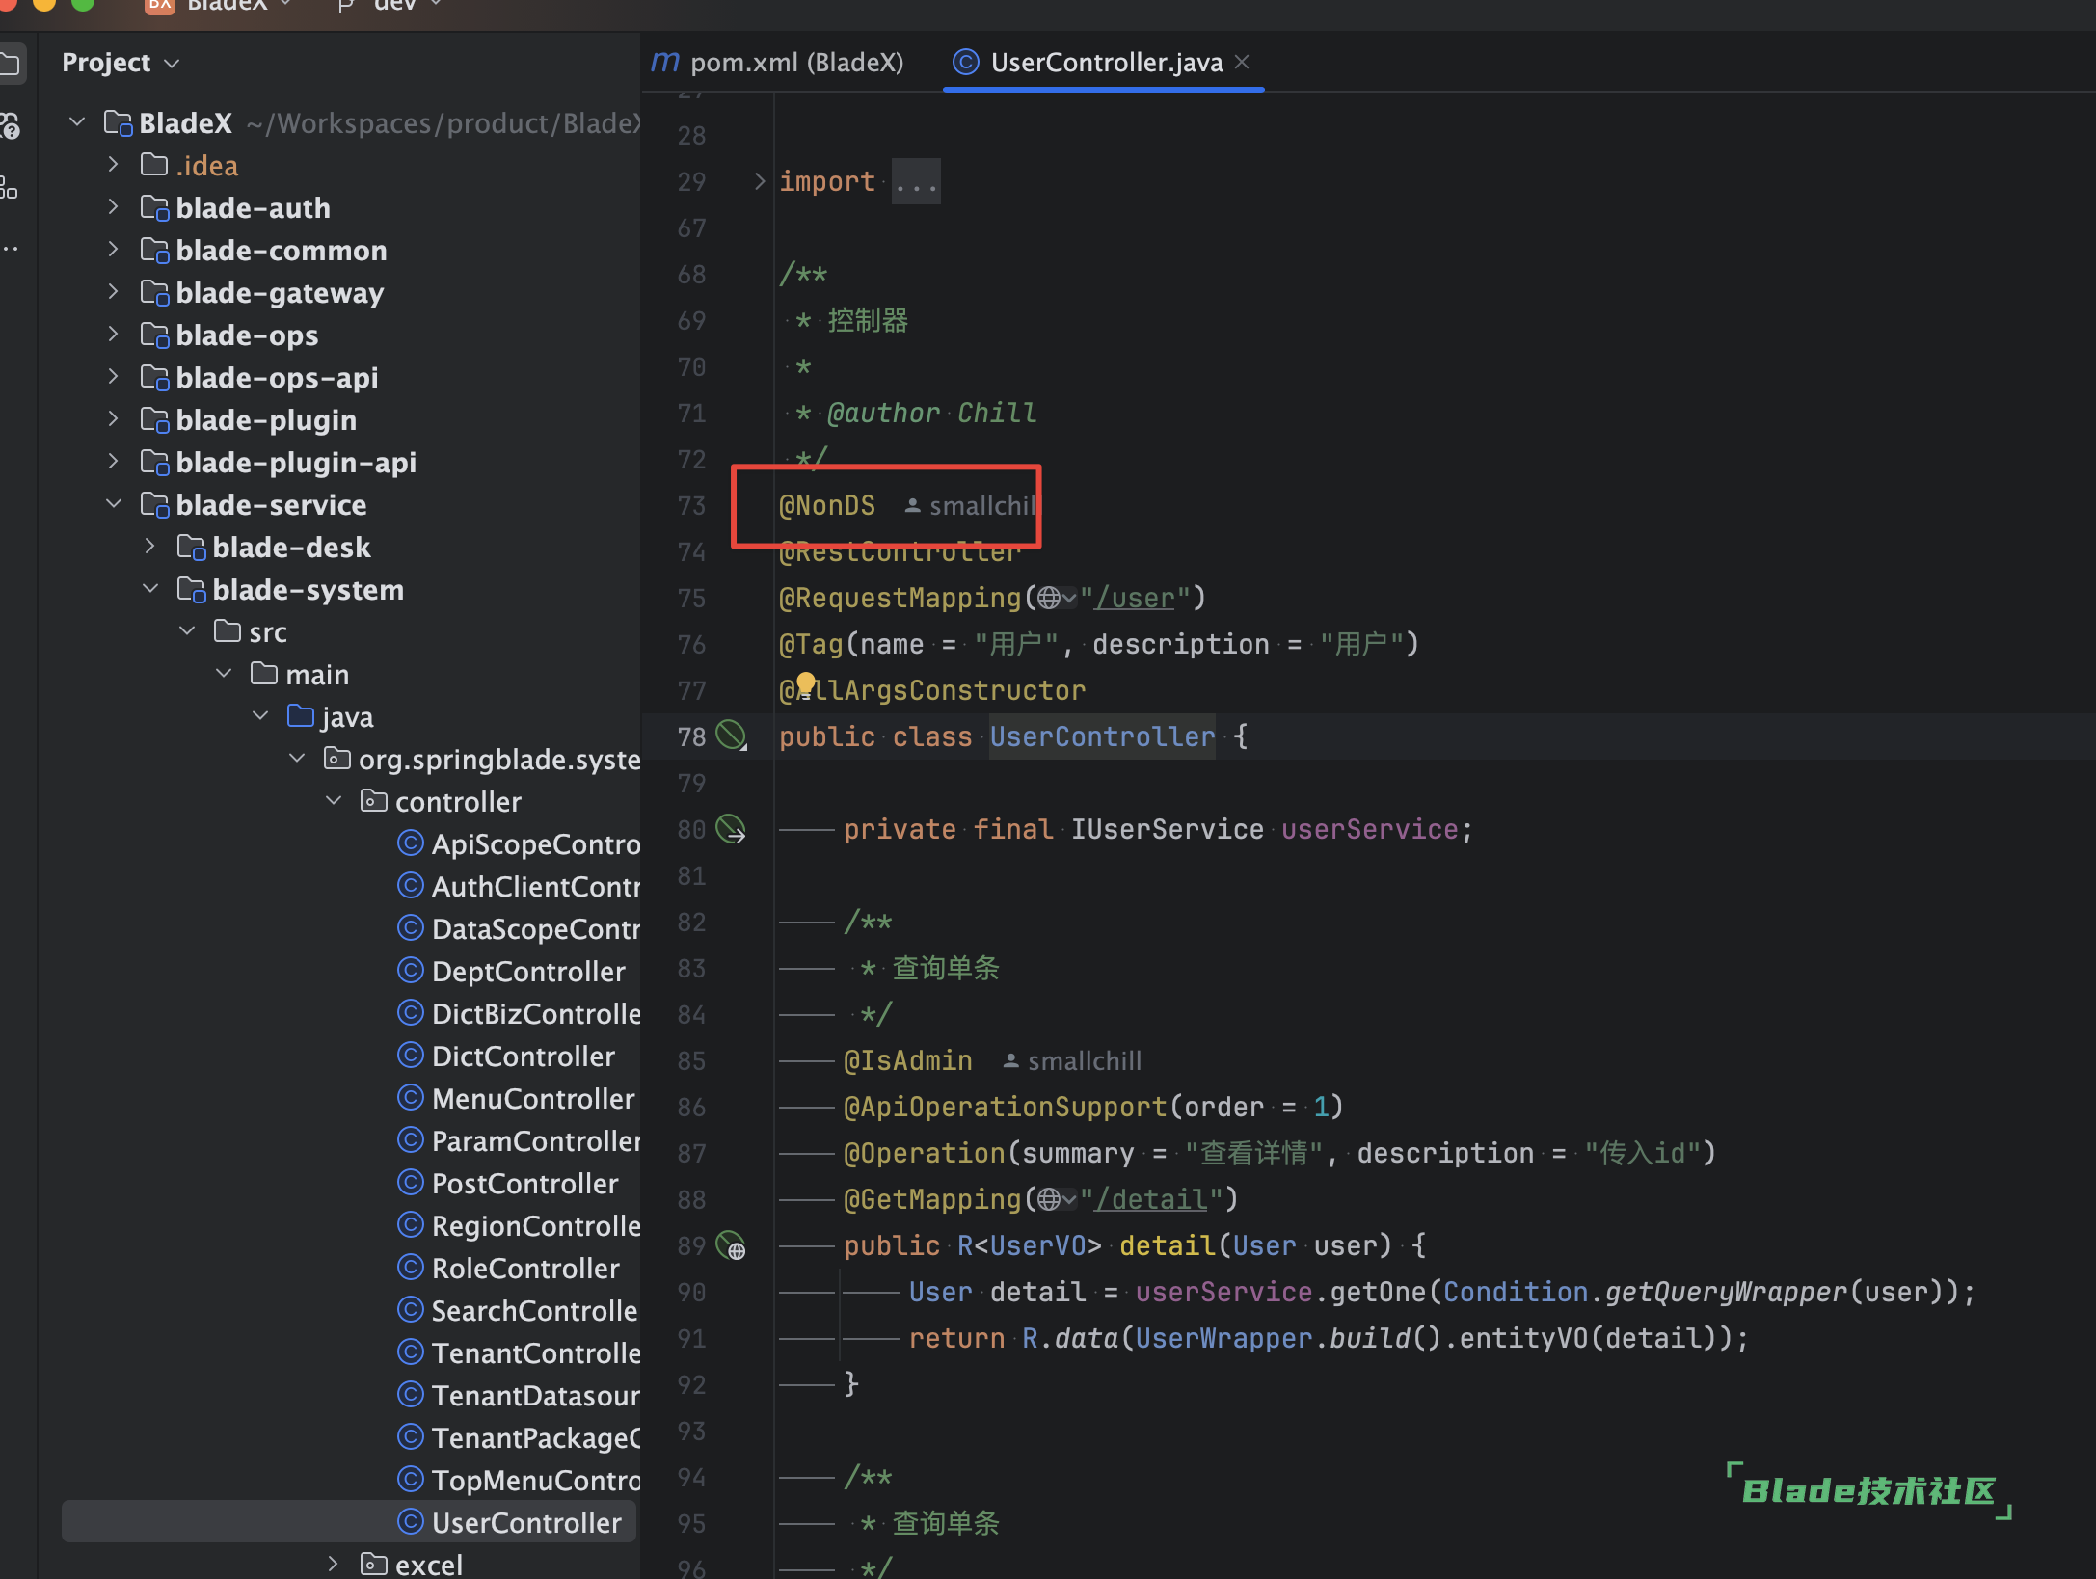This screenshot has height=1579, width=2096.
Task: Click the autowired gutter icon on line 80
Action: click(732, 829)
